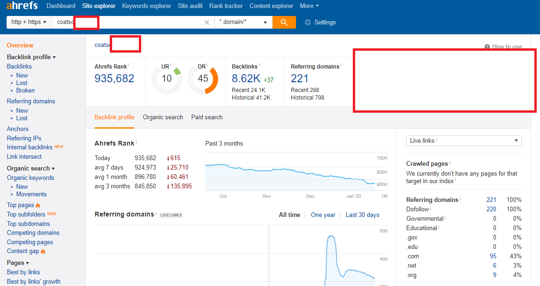Go to Competing domains in the sidebar
Viewport: 540px width, 286px height.
33,232
